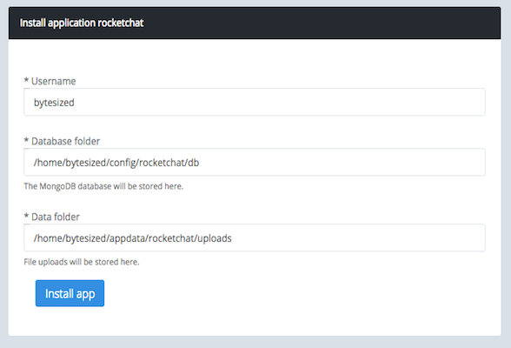Image resolution: width=511 pixels, height=348 pixels.
Task: Select the Data folder path field
Action: tap(255, 238)
